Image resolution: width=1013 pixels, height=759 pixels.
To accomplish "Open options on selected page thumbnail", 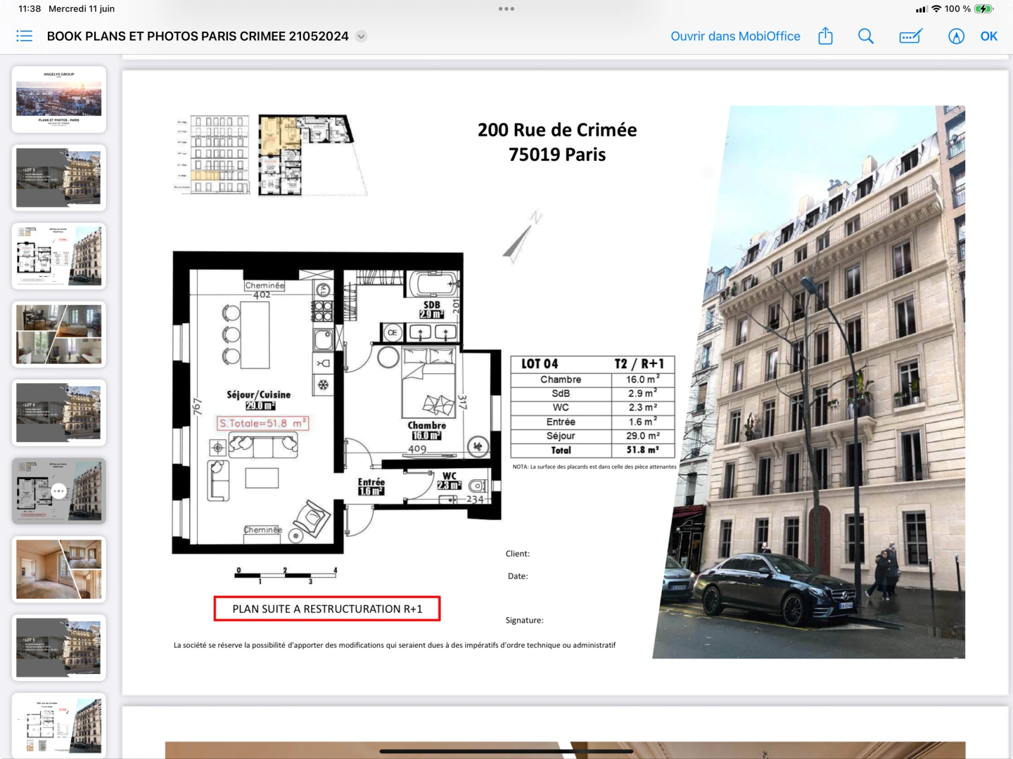I will pos(59,491).
